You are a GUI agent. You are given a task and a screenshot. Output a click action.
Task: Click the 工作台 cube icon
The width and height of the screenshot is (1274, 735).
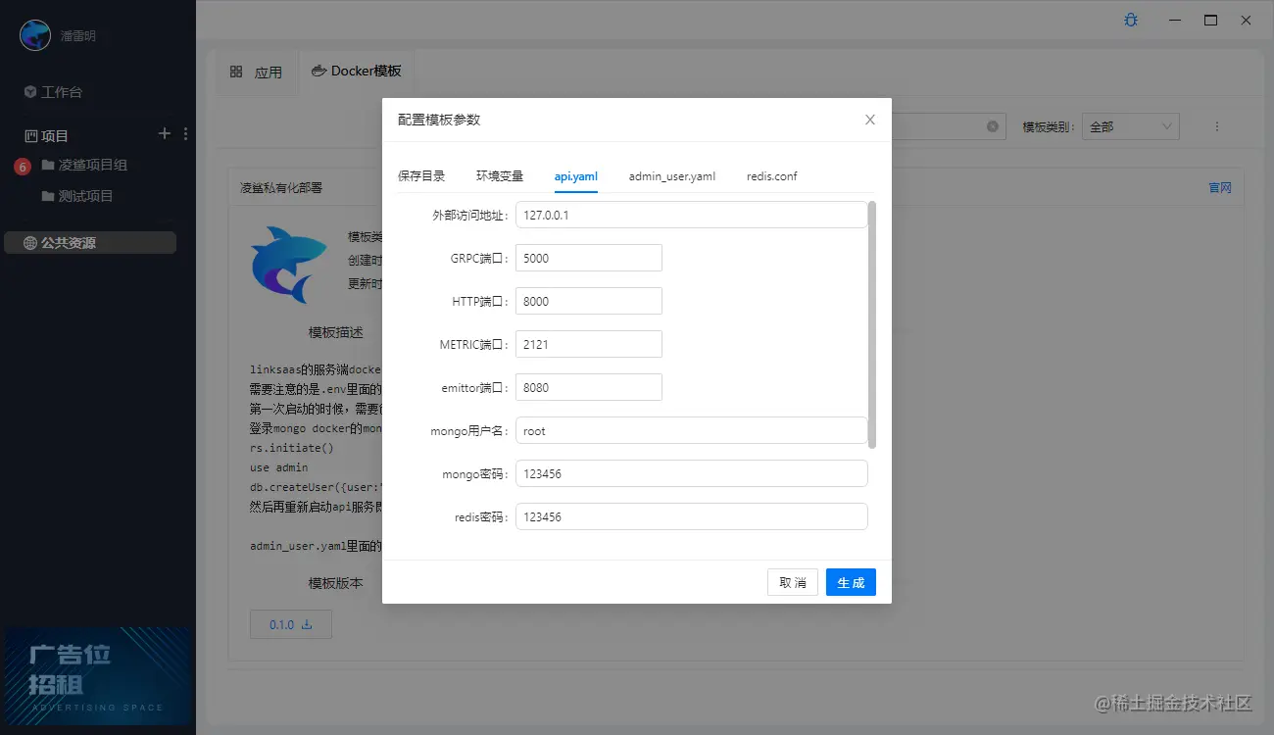[x=30, y=92]
